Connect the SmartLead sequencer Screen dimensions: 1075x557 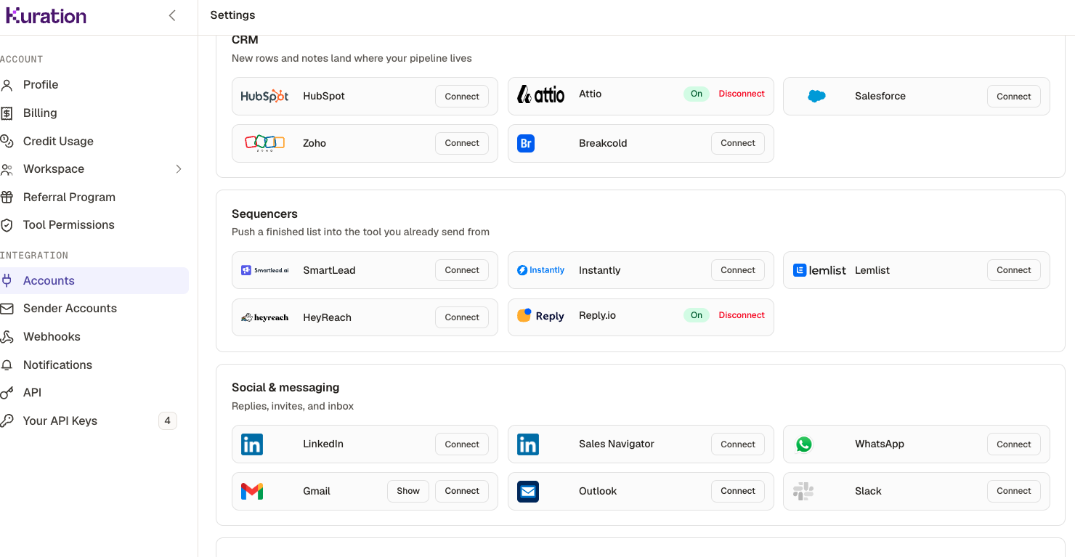462,270
